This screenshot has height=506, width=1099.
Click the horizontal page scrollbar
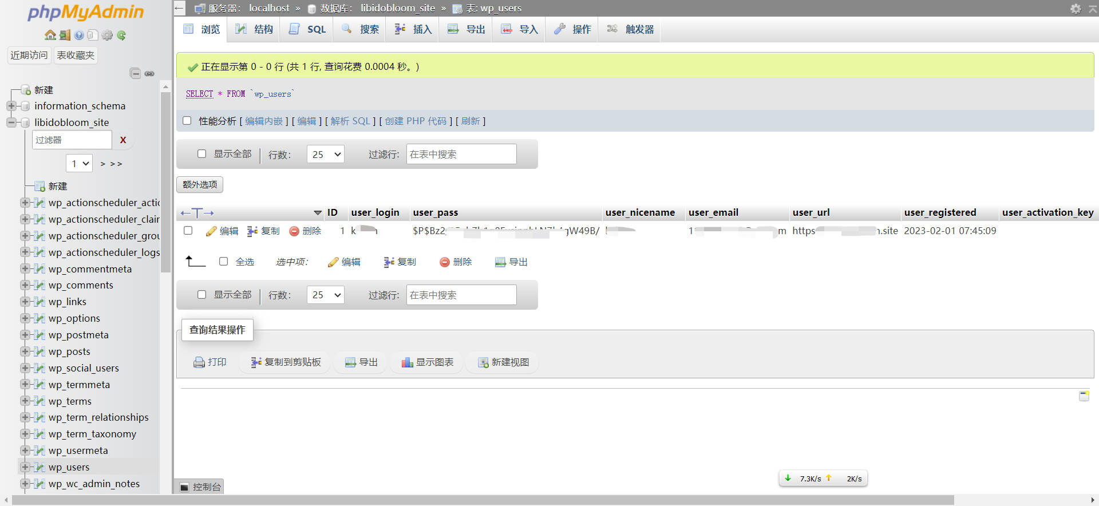(x=483, y=500)
